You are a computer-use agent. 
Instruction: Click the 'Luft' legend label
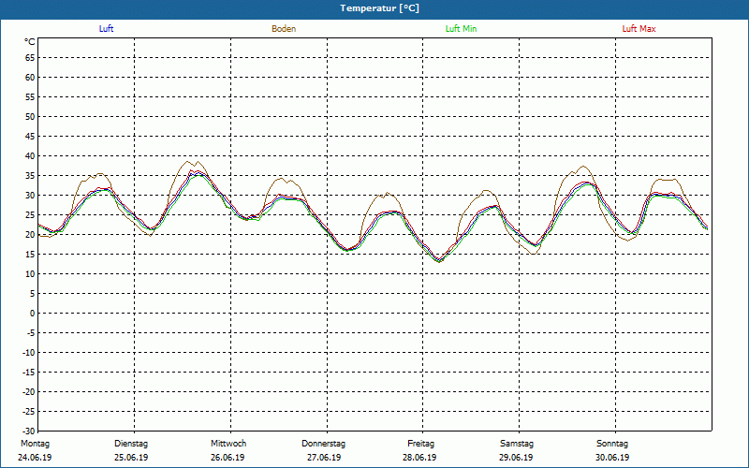point(106,29)
